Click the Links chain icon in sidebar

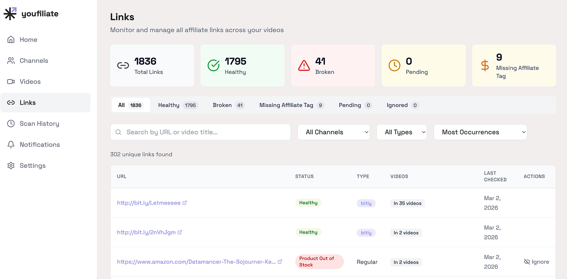click(x=11, y=102)
